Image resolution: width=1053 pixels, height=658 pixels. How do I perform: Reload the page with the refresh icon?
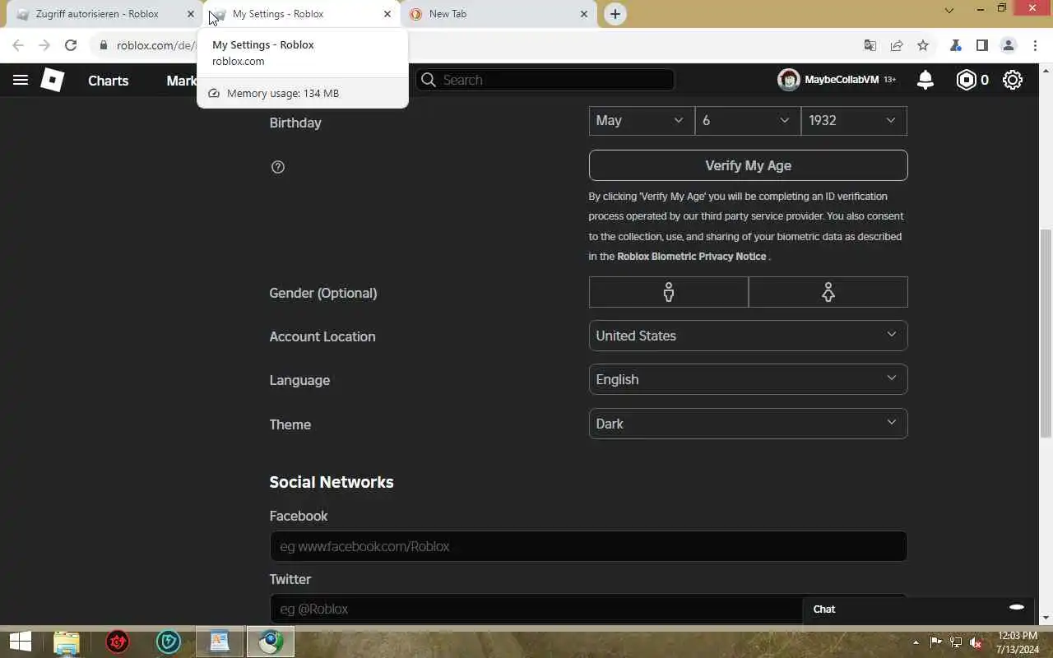(71, 45)
